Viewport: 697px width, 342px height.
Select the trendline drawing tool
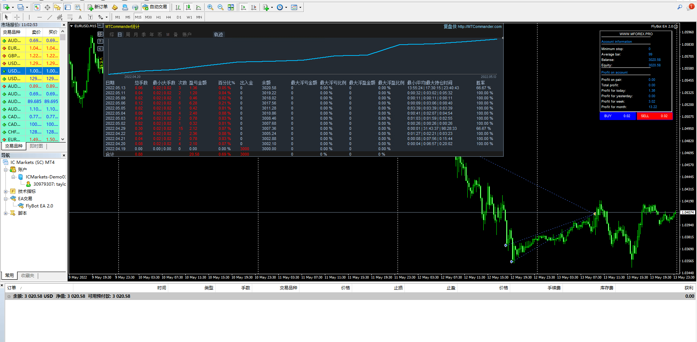click(50, 17)
